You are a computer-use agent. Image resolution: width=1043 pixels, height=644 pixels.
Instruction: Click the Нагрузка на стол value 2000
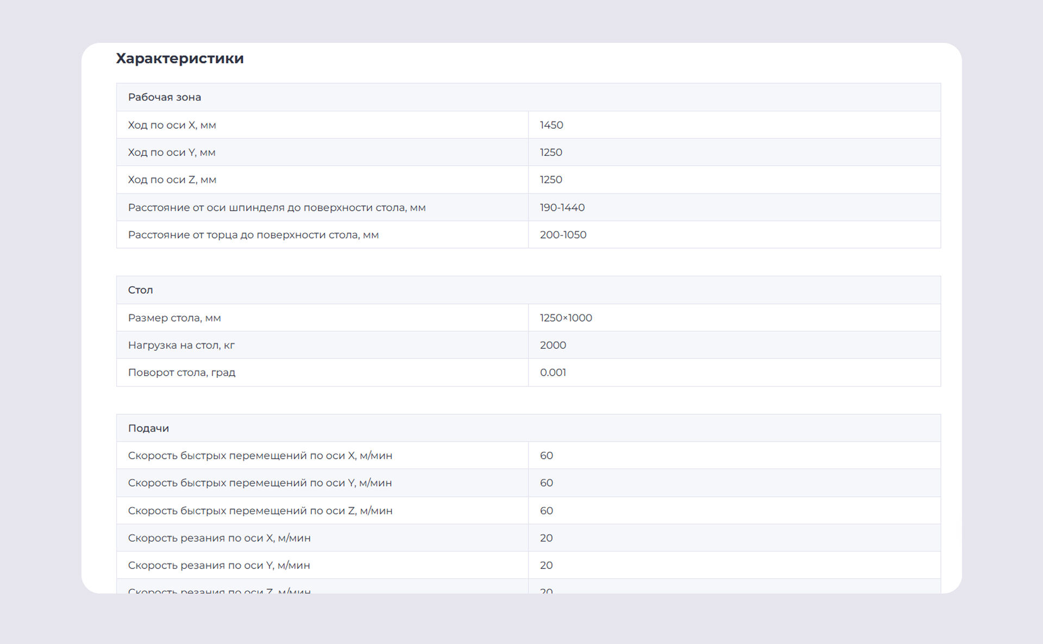(x=553, y=345)
